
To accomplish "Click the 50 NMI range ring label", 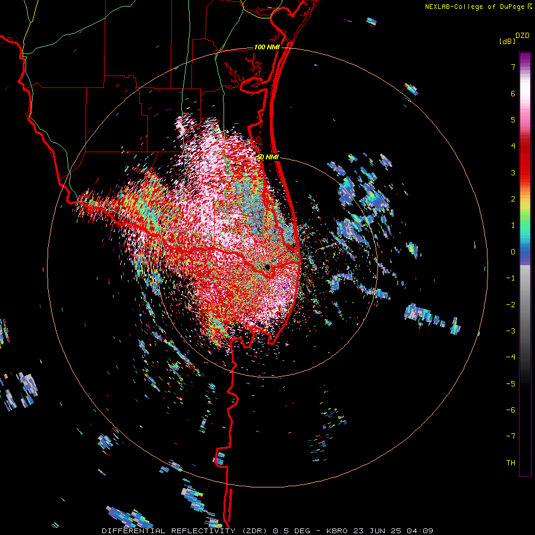I will (x=268, y=157).
